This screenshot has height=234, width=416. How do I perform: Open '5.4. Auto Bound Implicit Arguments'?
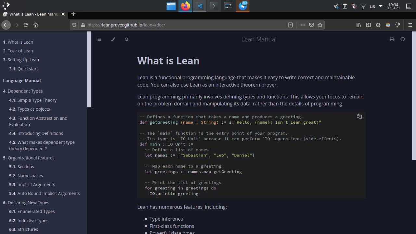(x=45, y=193)
